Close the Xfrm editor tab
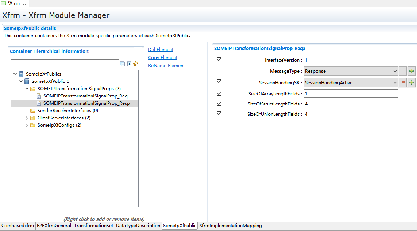This screenshot has width=417, height=231. point(24,3)
